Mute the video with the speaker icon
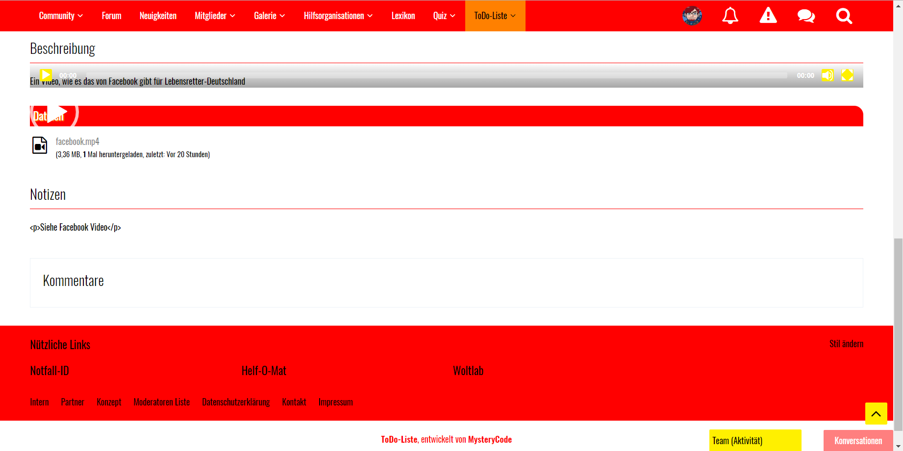This screenshot has width=903, height=451. [828, 75]
